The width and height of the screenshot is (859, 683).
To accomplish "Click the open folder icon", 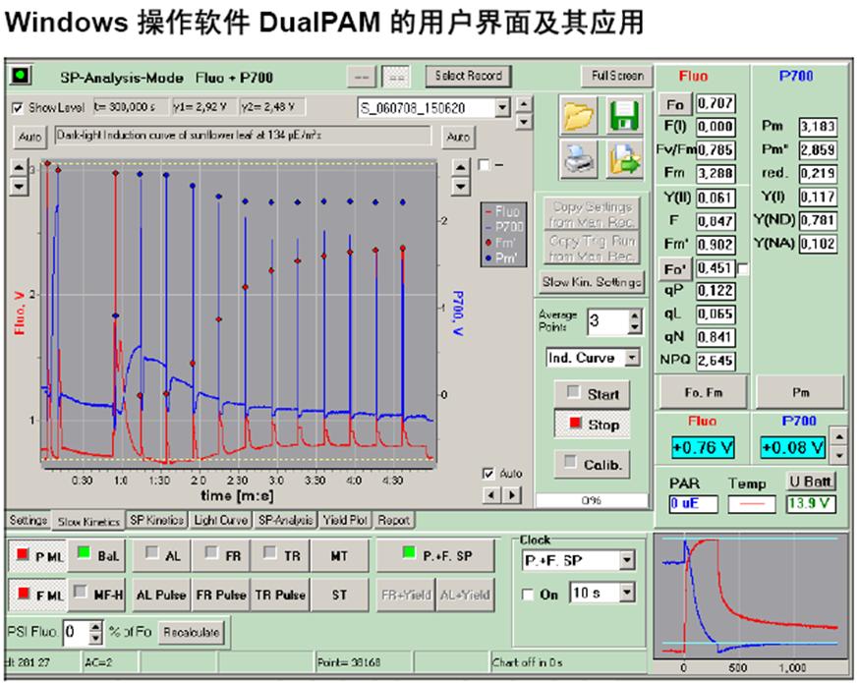I will [579, 117].
